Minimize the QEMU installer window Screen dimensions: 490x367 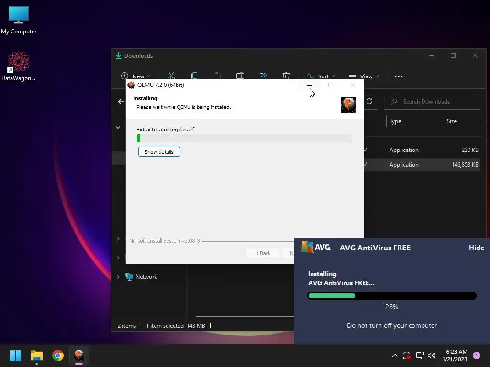click(x=309, y=85)
